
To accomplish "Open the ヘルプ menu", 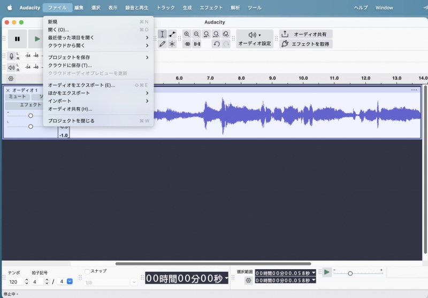I will tap(361, 7).
